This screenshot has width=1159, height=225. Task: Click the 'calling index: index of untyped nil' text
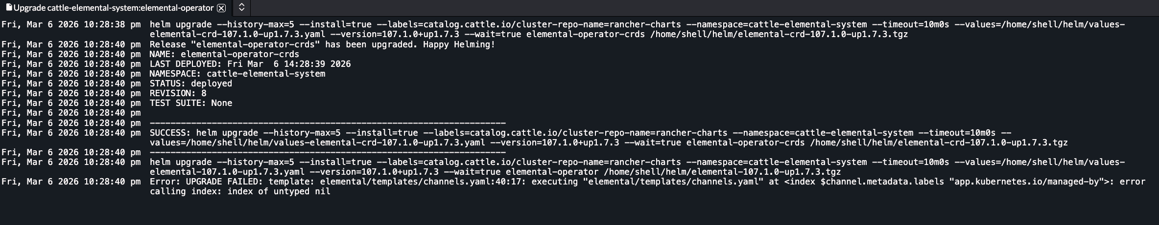240,191
